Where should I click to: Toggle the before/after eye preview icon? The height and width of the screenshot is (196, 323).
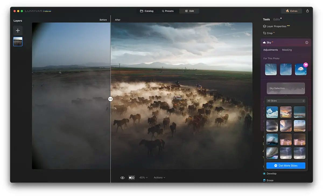point(122,177)
